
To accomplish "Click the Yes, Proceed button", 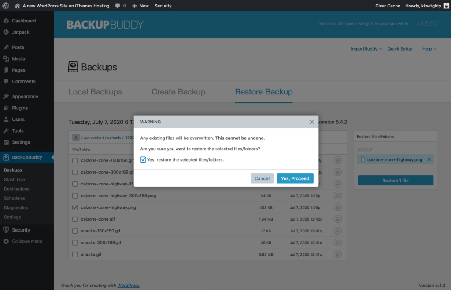I will pos(295,178).
